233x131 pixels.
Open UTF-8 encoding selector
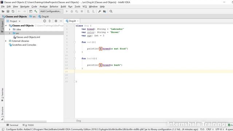(x=220, y=130)
